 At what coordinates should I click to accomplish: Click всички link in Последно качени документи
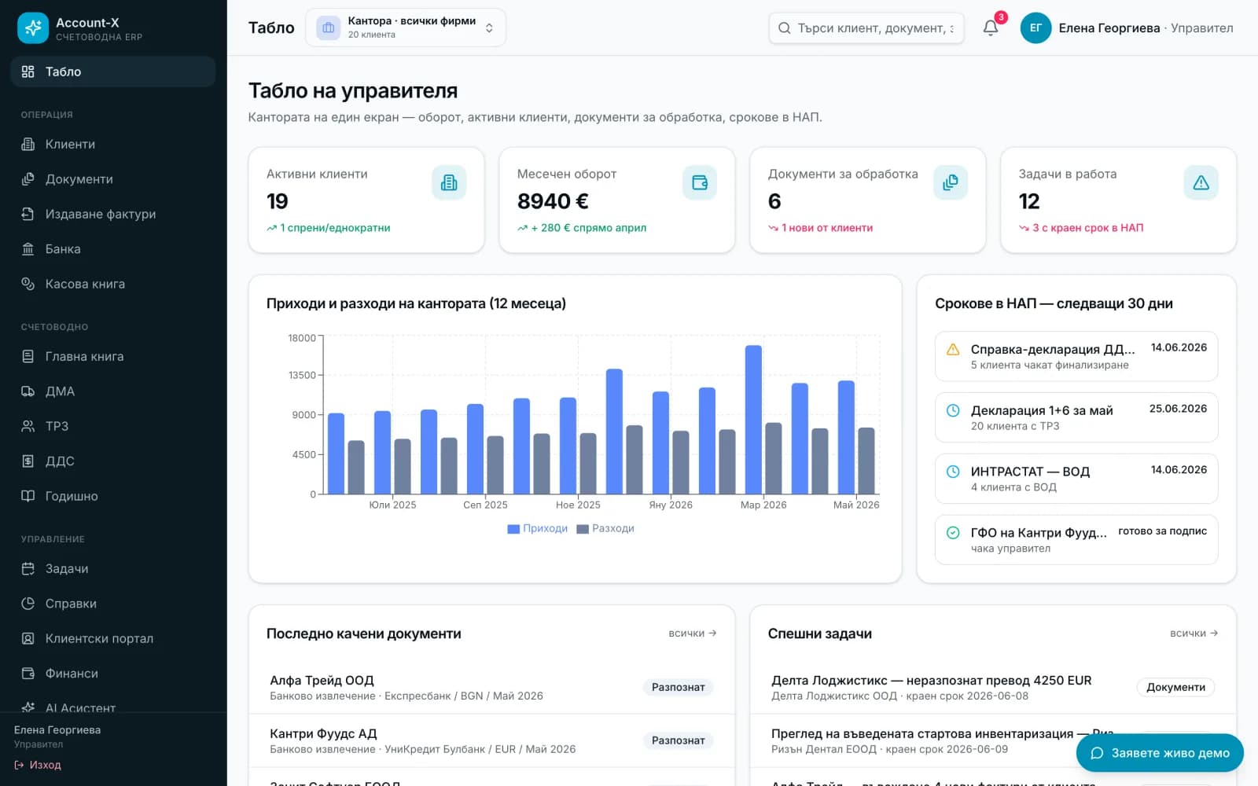coord(692,633)
